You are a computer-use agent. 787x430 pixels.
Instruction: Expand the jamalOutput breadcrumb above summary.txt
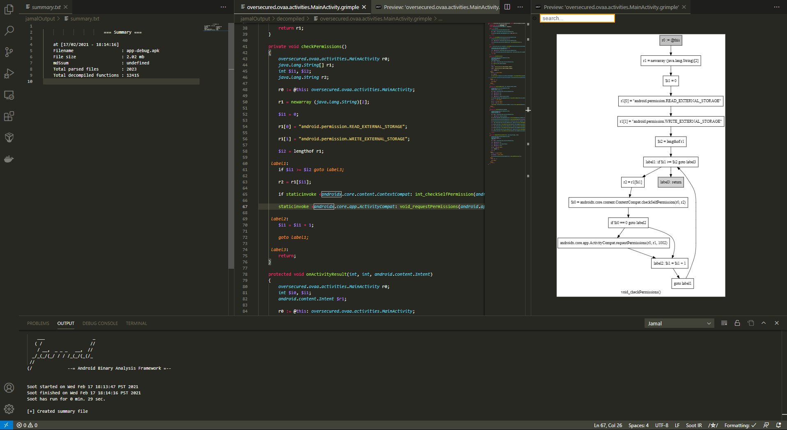[x=40, y=18]
